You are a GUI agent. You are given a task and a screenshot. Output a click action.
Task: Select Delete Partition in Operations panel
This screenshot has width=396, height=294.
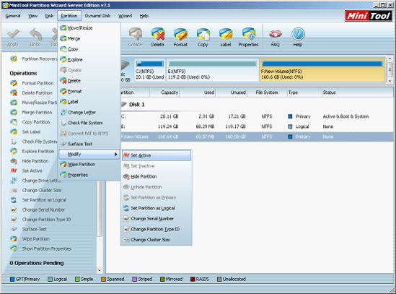pos(31,93)
